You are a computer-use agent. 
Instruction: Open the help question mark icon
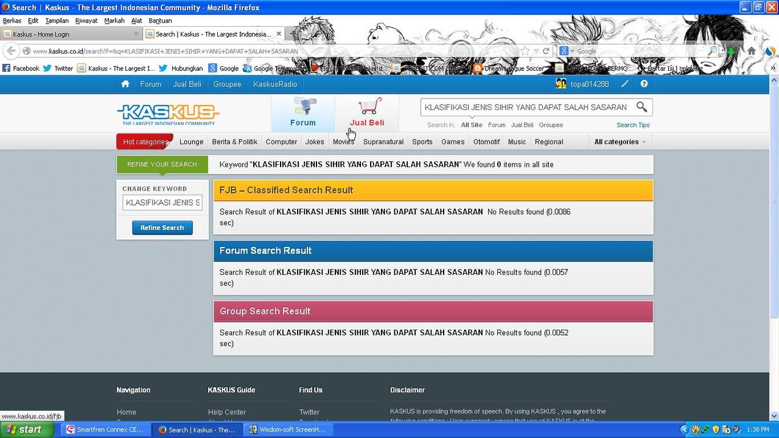644,84
